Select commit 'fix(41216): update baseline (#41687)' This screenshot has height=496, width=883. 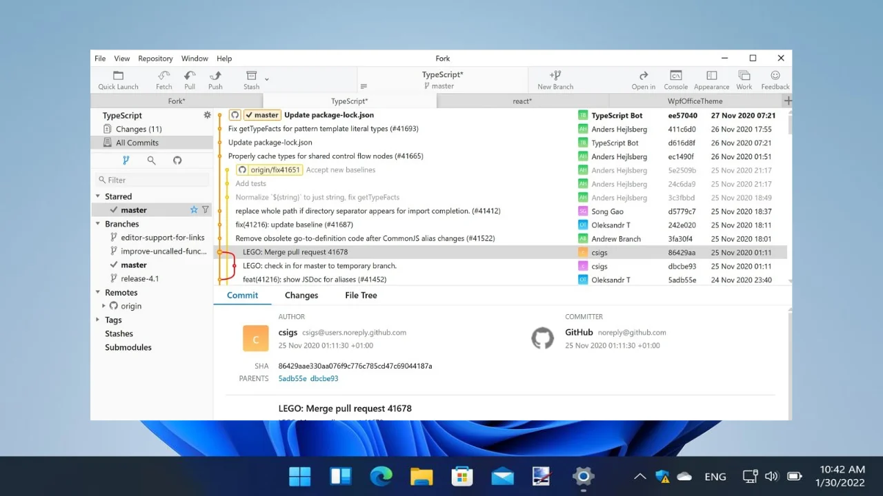(500, 225)
